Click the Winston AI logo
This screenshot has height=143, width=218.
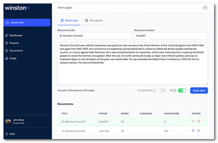[x=17, y=8]
